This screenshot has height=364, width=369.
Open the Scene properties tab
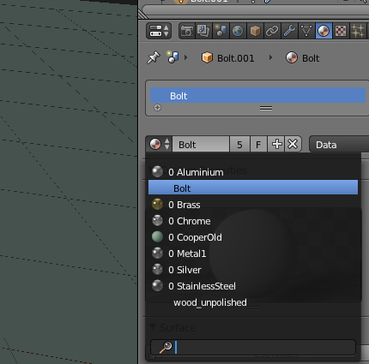click(x=221, y=31)
